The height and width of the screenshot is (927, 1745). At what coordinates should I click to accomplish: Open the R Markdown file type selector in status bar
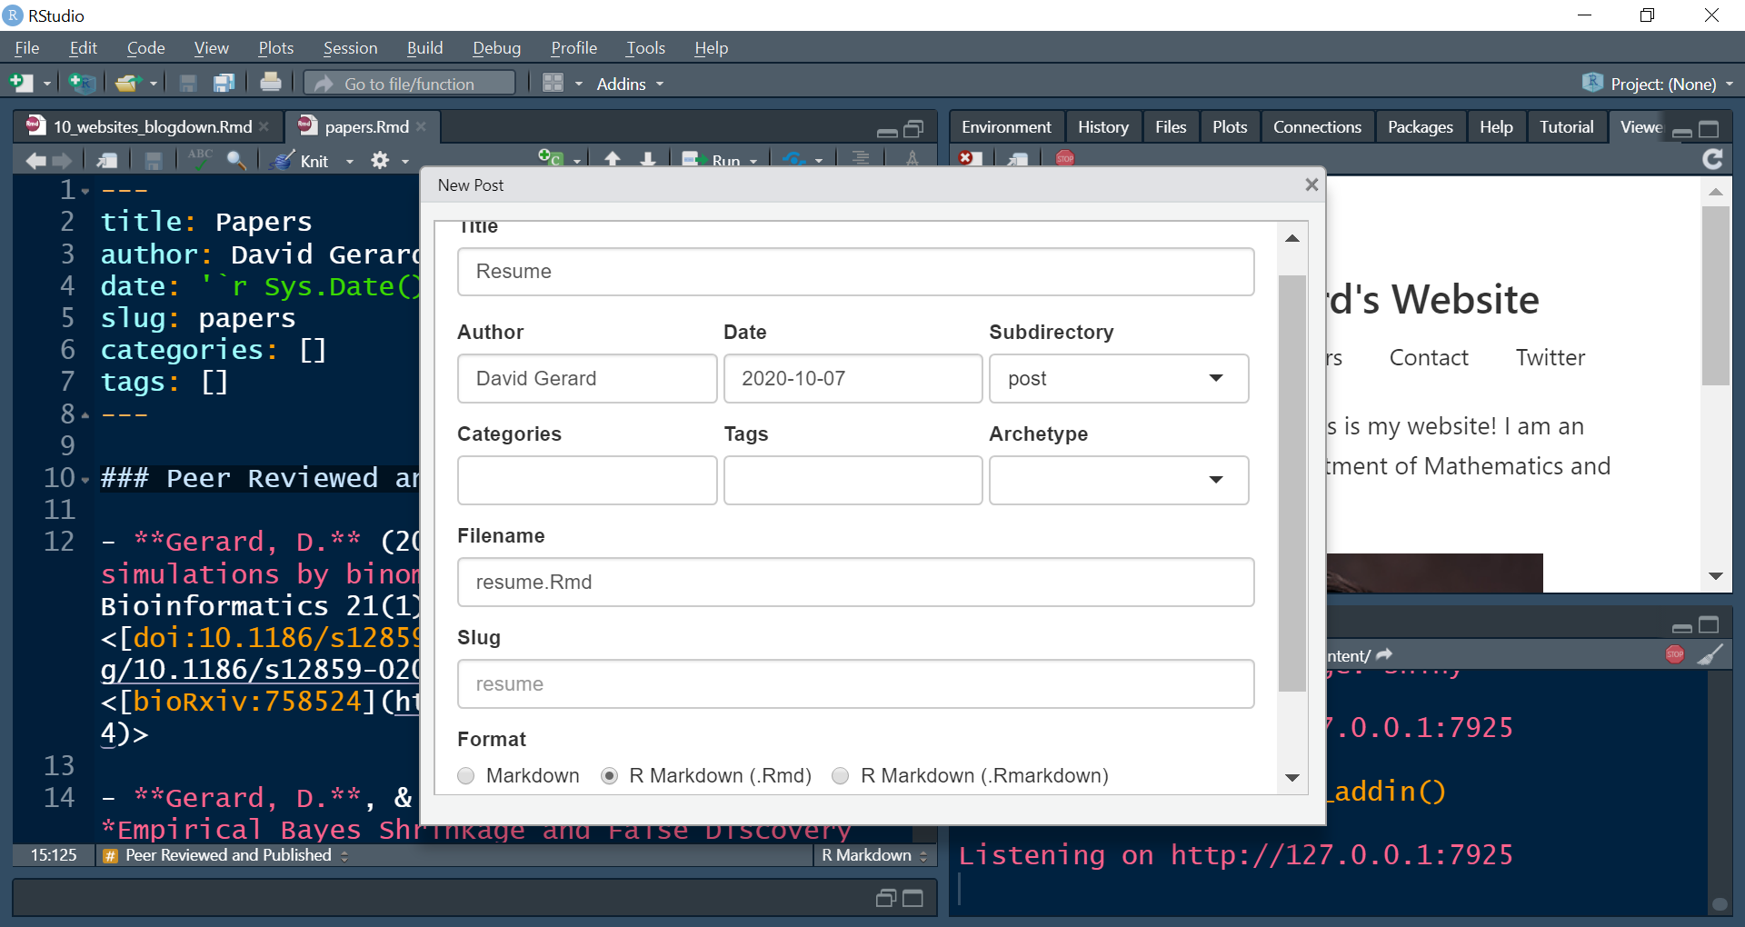(x=874, y=855)
